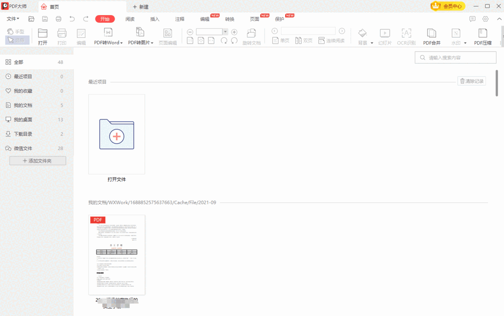
Task: Select 我的收藏 in the sidebar
Action: [37, 91]
